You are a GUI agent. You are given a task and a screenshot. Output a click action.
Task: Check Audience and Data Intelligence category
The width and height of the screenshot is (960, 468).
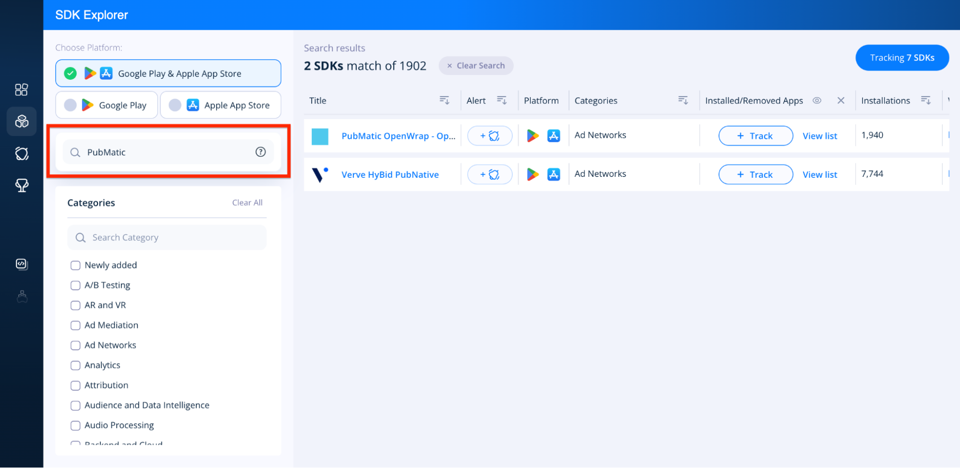pos(75,406)
